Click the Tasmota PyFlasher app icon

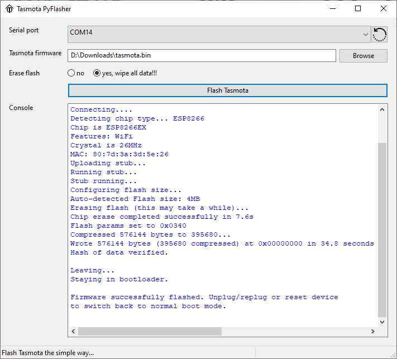click(9, 9)
